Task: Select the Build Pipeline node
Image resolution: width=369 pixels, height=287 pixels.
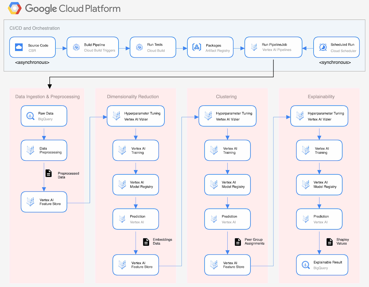Action: 93,47
